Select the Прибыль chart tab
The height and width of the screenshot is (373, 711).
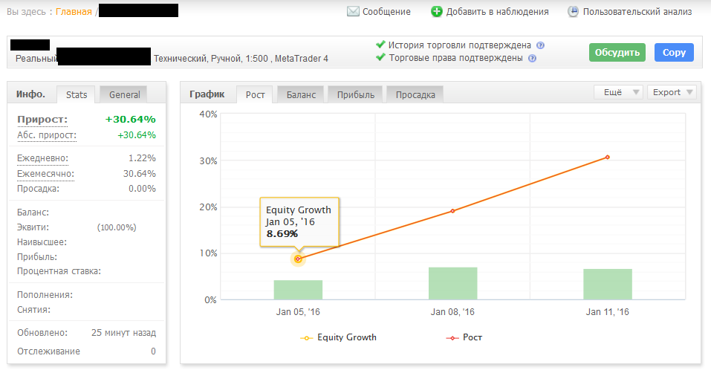pyautogui.click(x=356, y=94)
